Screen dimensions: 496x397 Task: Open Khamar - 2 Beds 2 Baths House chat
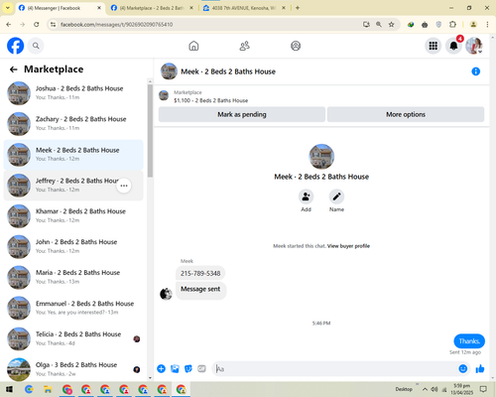pos(73,216)
